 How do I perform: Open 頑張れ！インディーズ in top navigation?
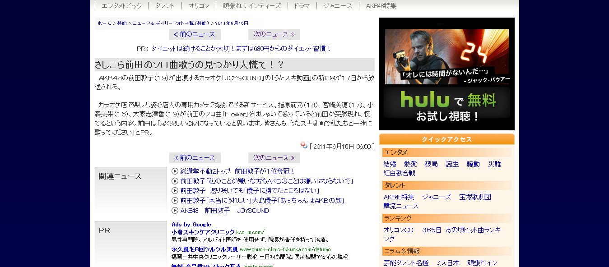(251, 6)
